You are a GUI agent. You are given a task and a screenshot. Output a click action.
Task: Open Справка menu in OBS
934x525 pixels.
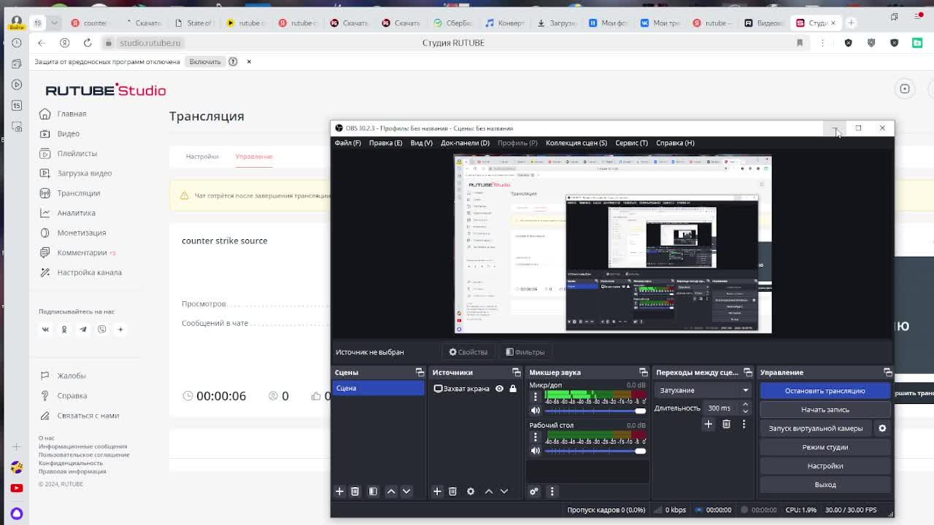(675, 143)
